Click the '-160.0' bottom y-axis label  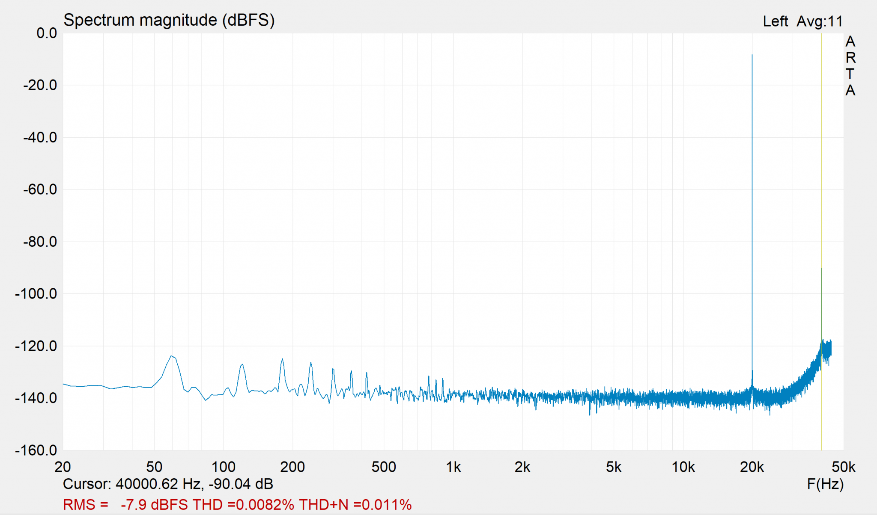(36, 450)
